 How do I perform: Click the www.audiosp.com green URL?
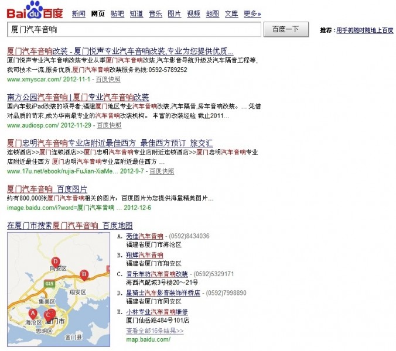[x=33, y=125]
